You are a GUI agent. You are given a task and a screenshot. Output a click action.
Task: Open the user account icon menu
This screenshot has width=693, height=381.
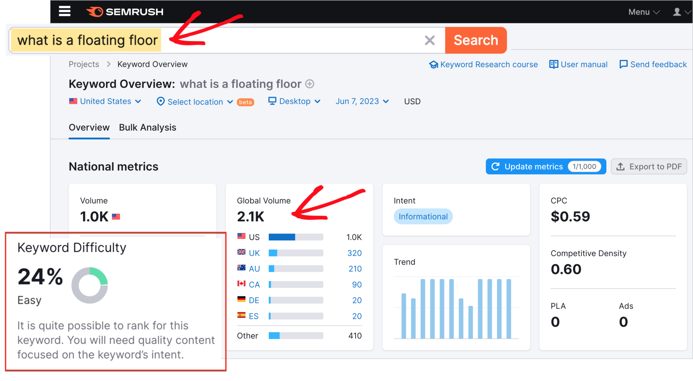click(x=681, y=12)
